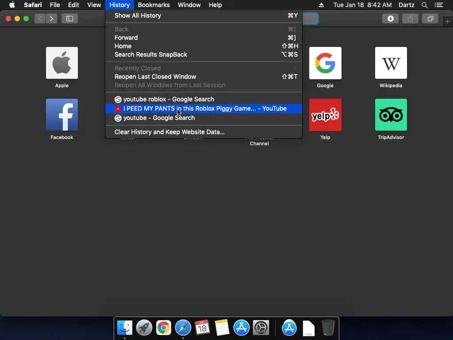This screenshot has width=453, height=340.
Task: Open the Facebook favorite tile
Action: tap(62, 115)
